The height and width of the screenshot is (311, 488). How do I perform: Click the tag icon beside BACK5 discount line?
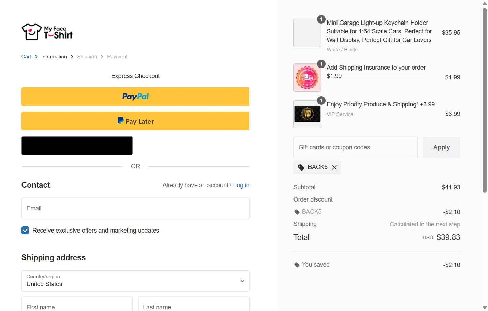point(297,212)
